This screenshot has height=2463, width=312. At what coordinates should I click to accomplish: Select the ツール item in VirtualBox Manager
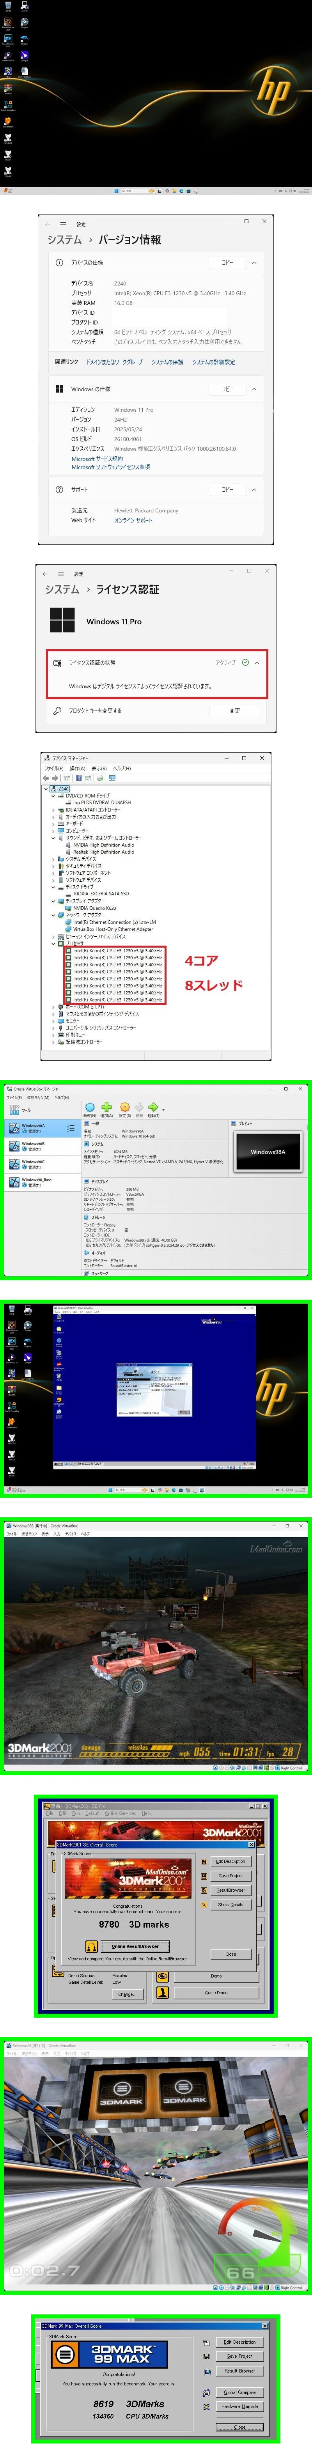coord(42,1111)
